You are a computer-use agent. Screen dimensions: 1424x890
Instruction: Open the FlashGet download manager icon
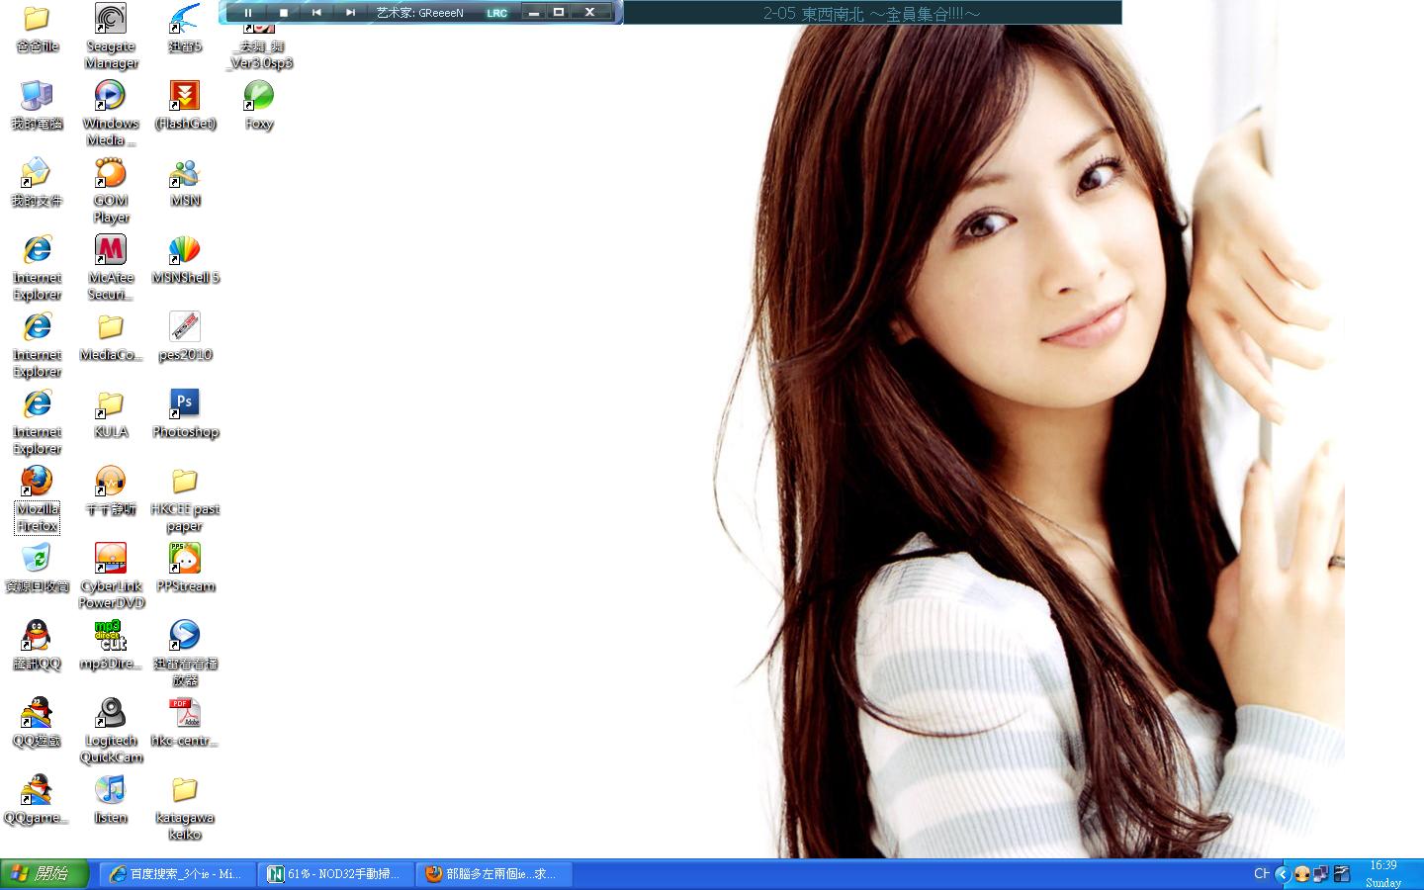(185, 96)
